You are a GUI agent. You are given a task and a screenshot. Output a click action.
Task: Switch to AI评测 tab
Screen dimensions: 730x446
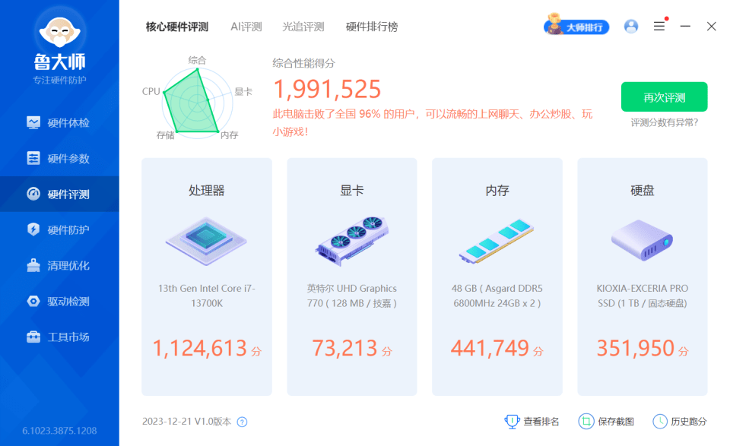(x=246, y=27)
